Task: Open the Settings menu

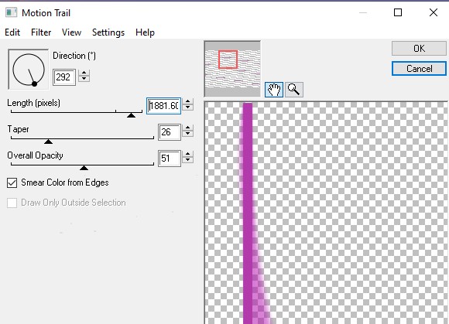Action: coord(108,32)
